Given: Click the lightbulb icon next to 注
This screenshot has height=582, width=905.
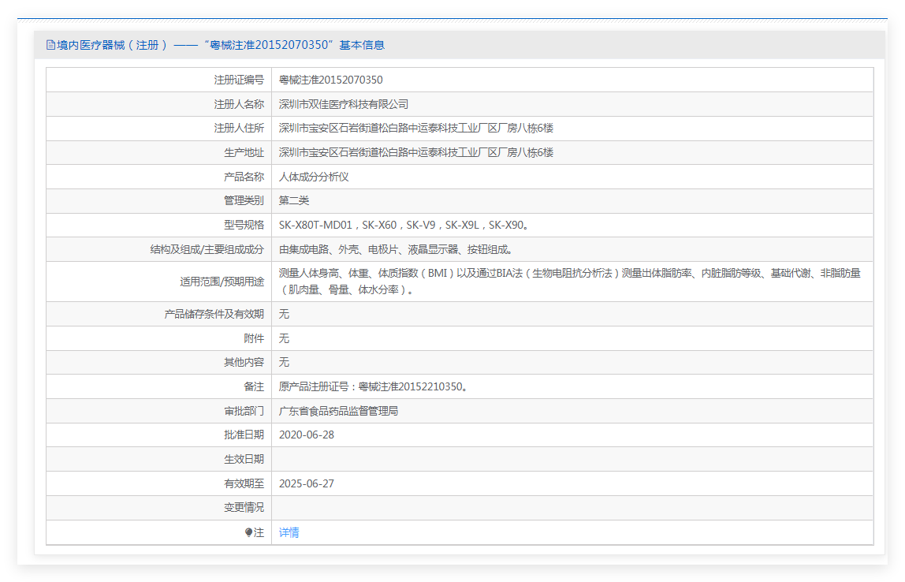Looking at the screenshot, I should click(x=248, y=532).
